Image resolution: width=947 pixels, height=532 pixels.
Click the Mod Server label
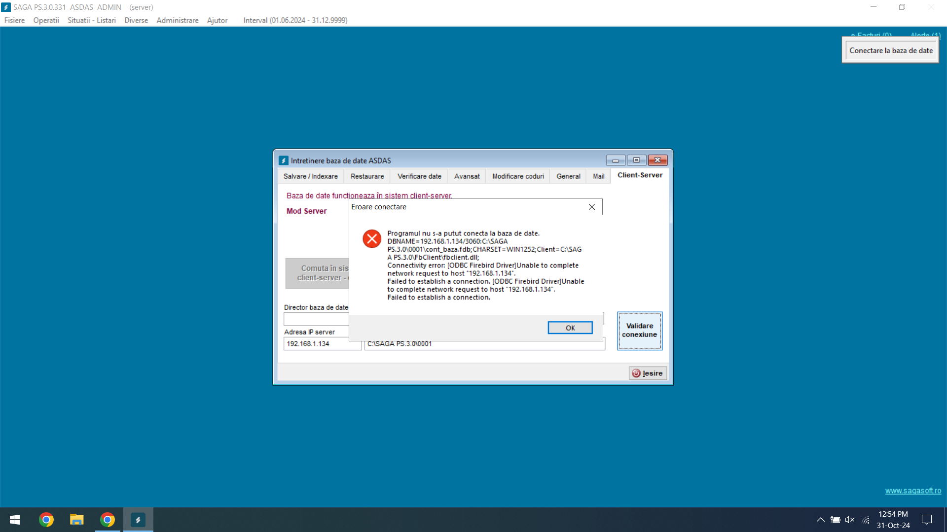[x=306, y=211]
